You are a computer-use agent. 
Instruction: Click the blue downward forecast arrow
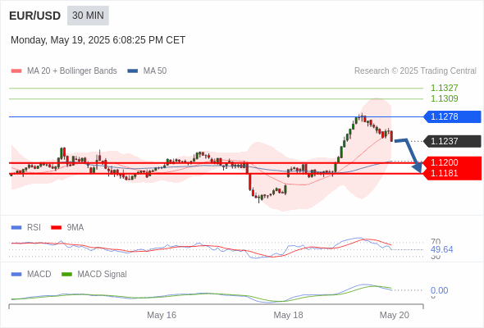click(x=409, y=155)
